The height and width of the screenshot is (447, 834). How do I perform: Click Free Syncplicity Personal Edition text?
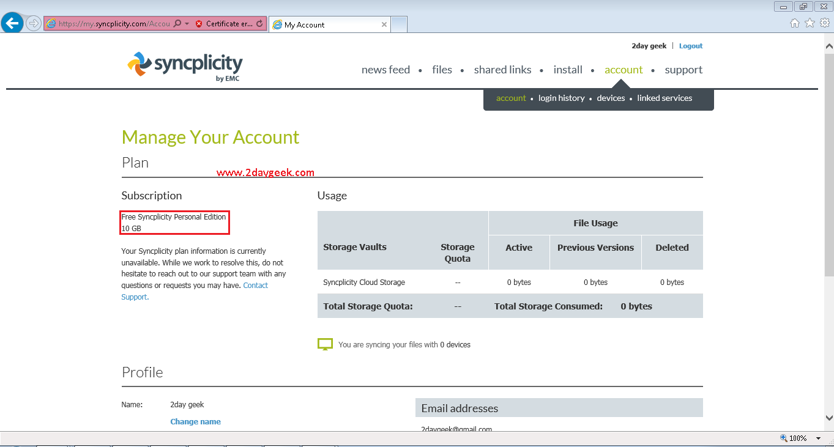click(174, 217)
